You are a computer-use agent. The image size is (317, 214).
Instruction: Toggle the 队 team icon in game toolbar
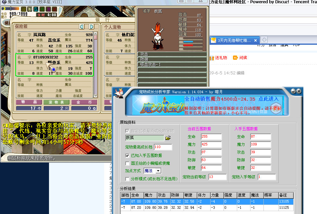pyautogui.click(x=36, y=9)
